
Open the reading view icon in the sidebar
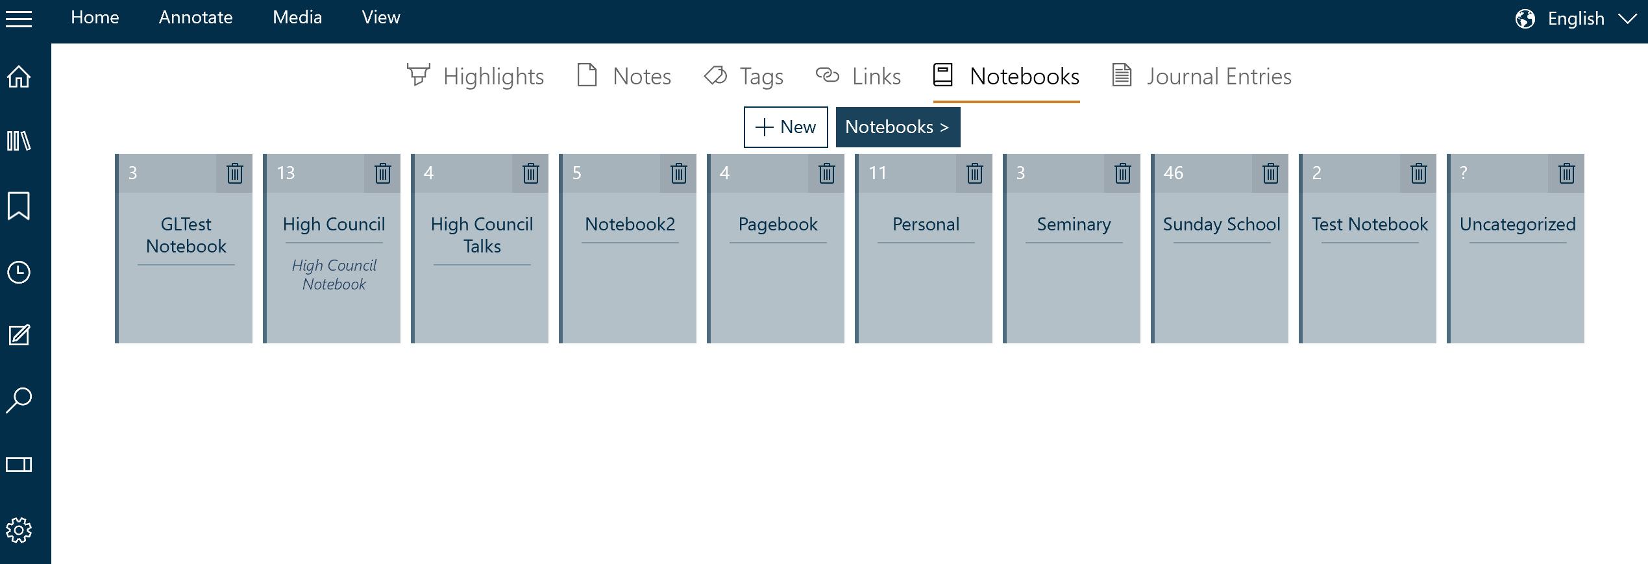[19, 464]
